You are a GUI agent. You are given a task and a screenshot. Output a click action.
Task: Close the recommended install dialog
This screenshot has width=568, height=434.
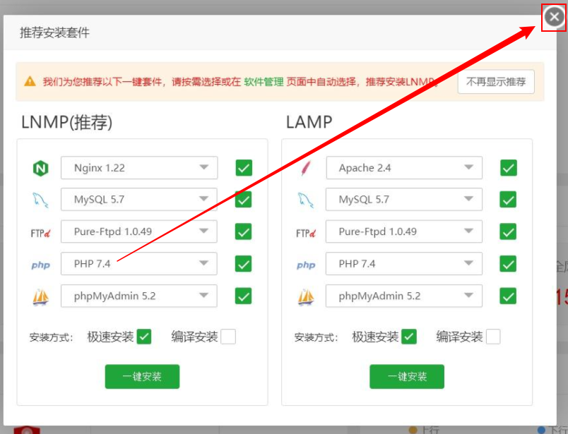(x=554, y=18)
